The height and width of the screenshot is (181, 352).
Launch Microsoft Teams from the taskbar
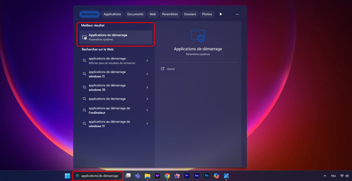pos(137,176)
